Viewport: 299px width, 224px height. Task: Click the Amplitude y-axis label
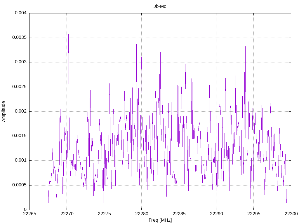4,111
